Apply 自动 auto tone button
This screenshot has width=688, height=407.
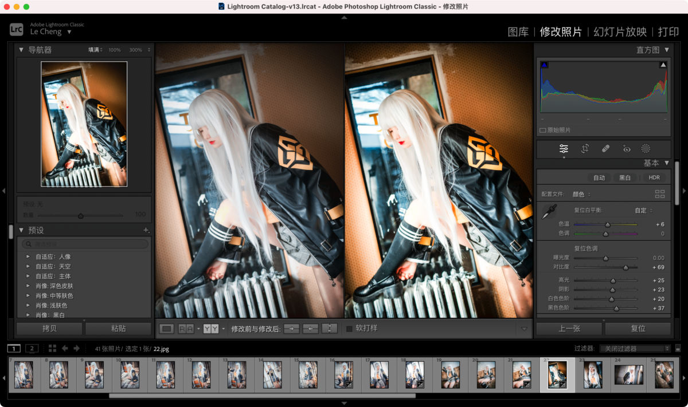point(599,178)
